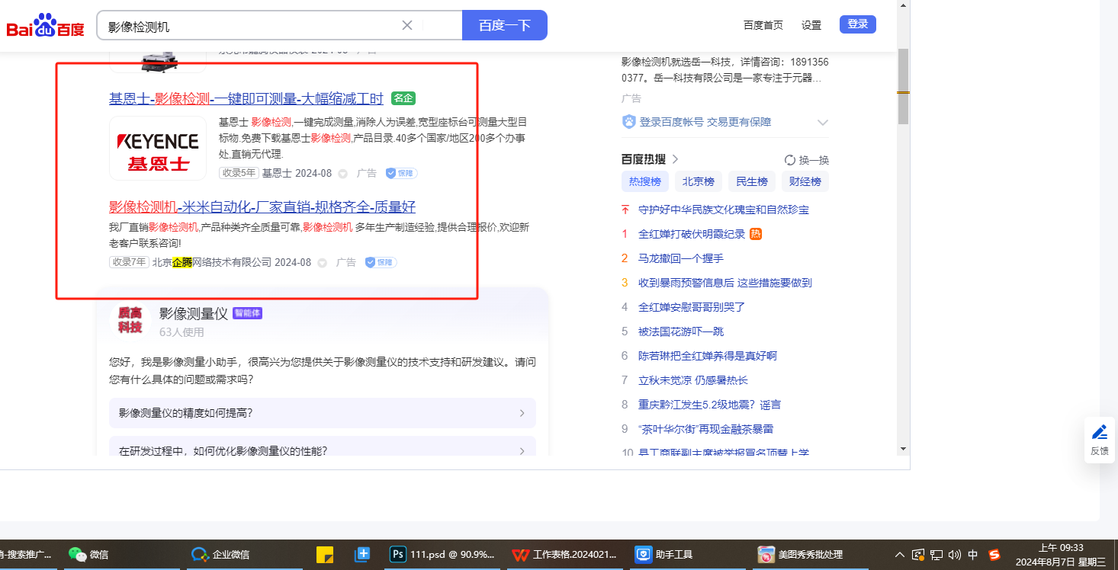This screenshot has height=570, width=1118.
Task: Expand the 影像测量仪的精度如何提高 question
Action: pos(323,413)
